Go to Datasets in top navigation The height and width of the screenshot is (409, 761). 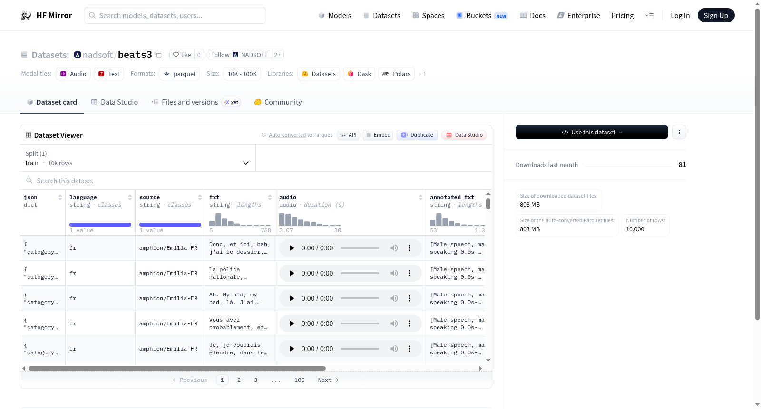click(x=381, y=15)
